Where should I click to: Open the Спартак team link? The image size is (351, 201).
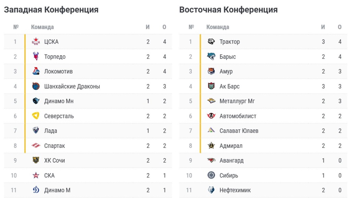55,146
